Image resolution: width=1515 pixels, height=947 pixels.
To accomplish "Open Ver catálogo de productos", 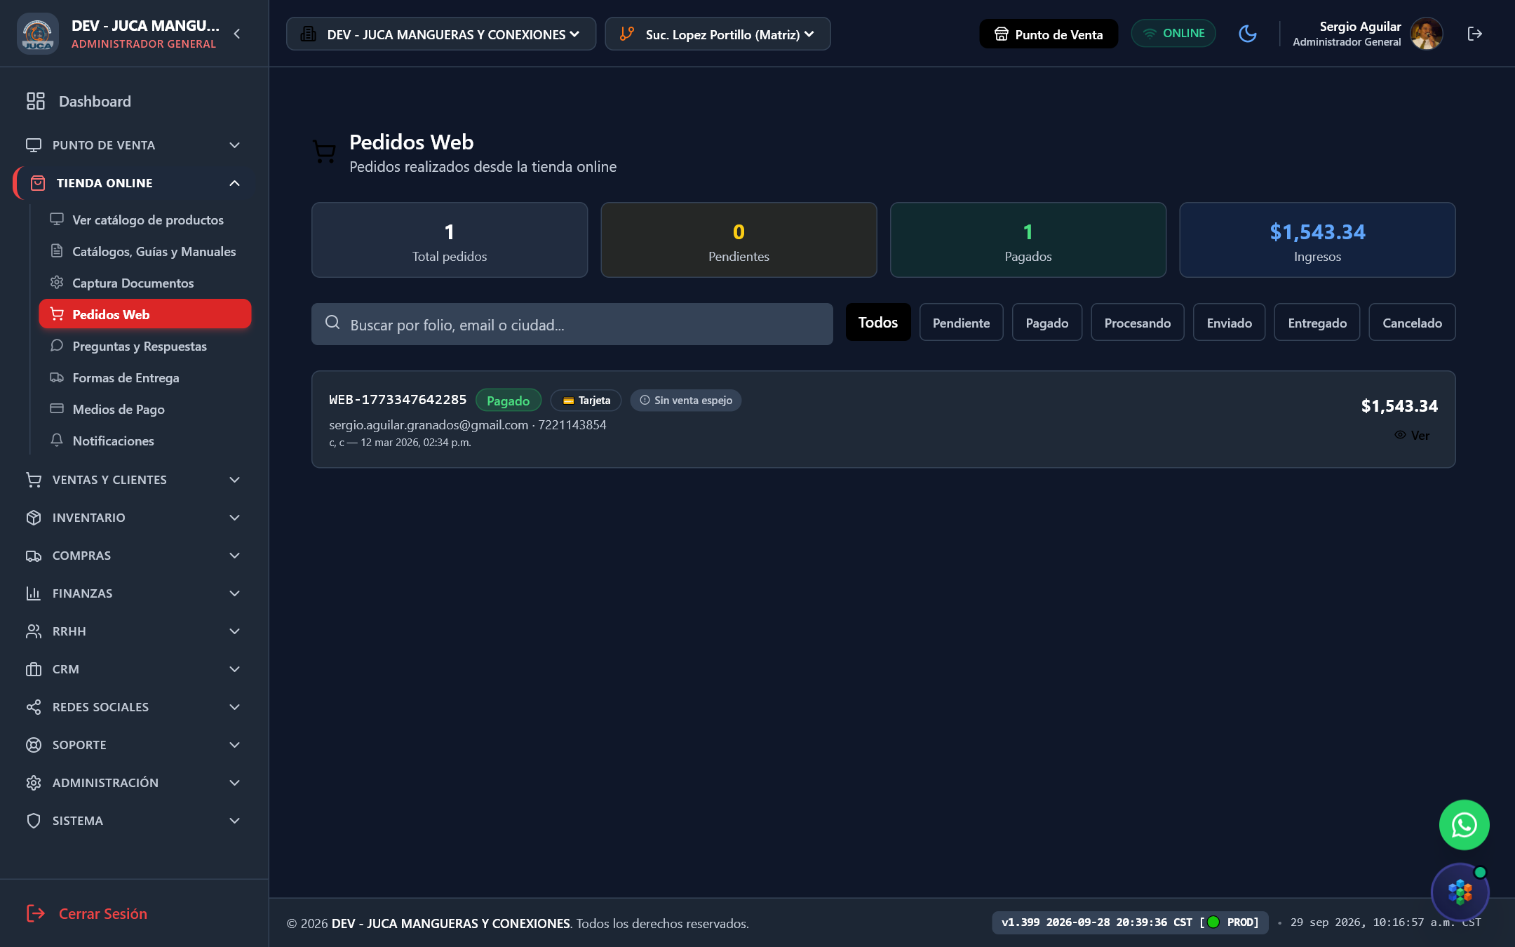I will pyautogui.click(x=144, y=220).
